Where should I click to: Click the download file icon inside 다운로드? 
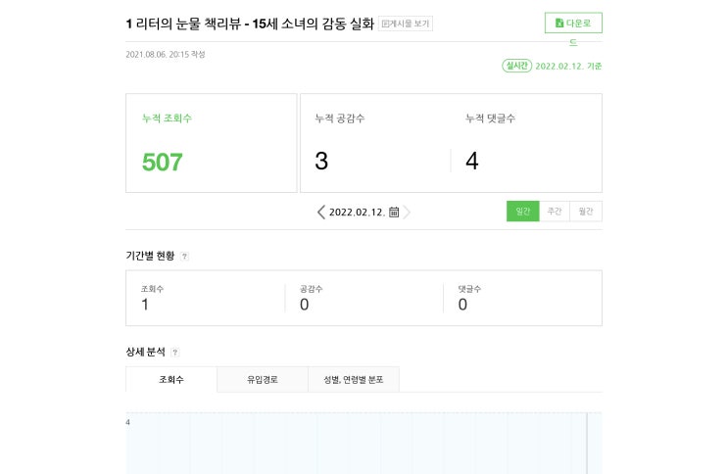(x=558, y=23)
